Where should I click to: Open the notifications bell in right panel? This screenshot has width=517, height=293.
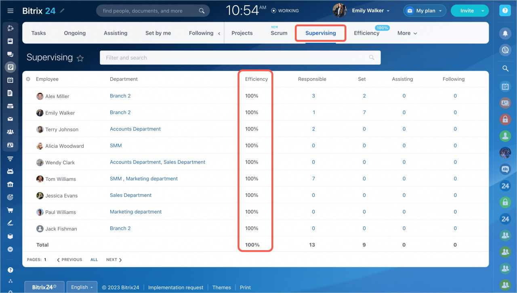pyautogui.click(x=505, y=34)
